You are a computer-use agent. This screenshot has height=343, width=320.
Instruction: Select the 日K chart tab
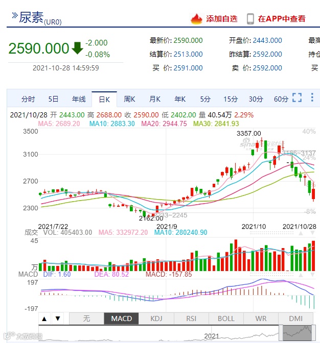tap(104, 100)
